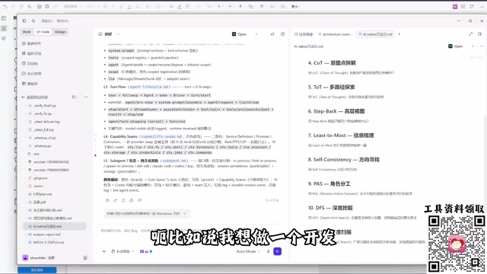Open subagent.md link

pos(174,161)
